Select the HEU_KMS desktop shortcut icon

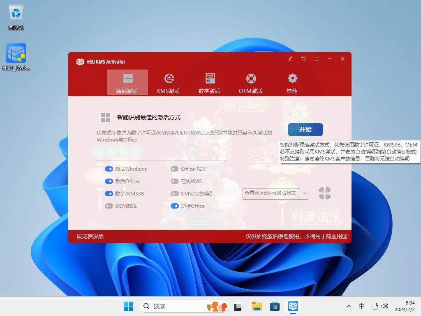[16, 57]
